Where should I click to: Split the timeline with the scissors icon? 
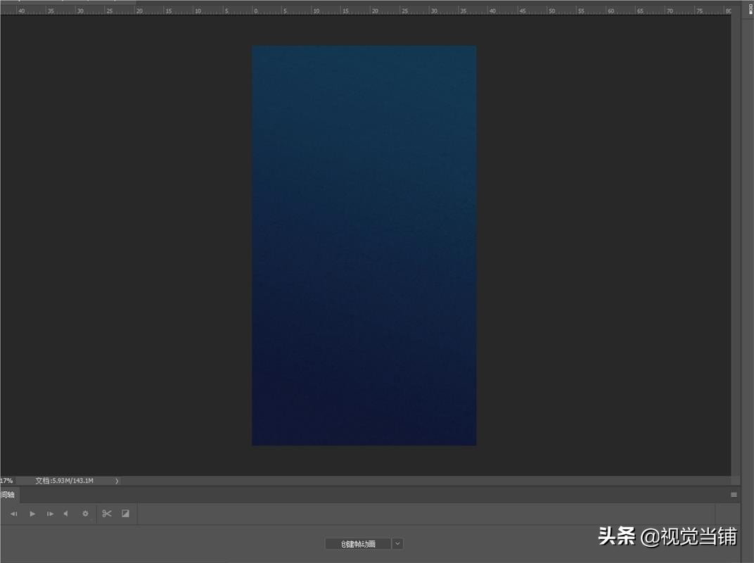[107, 514]
